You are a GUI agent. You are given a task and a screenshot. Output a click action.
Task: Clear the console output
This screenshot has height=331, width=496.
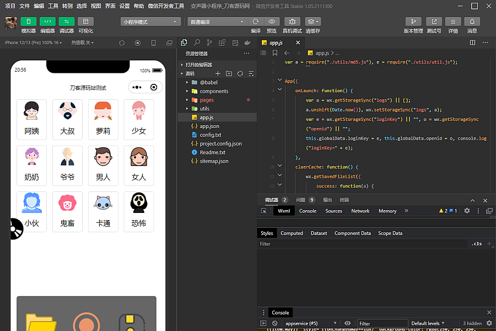[x=274, y=323]
